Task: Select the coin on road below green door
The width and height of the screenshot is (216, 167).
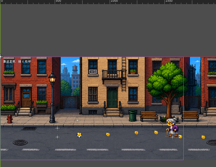Action: tap(108, 134)
